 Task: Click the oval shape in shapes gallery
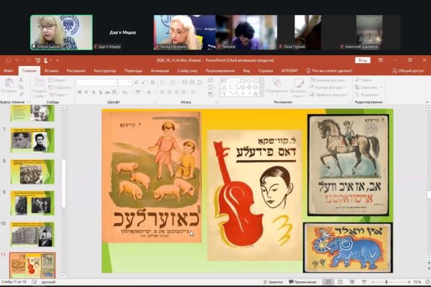pyautogui.click(x=249, y=81)
